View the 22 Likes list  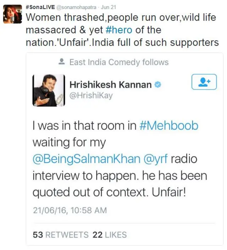coord(110,235)
